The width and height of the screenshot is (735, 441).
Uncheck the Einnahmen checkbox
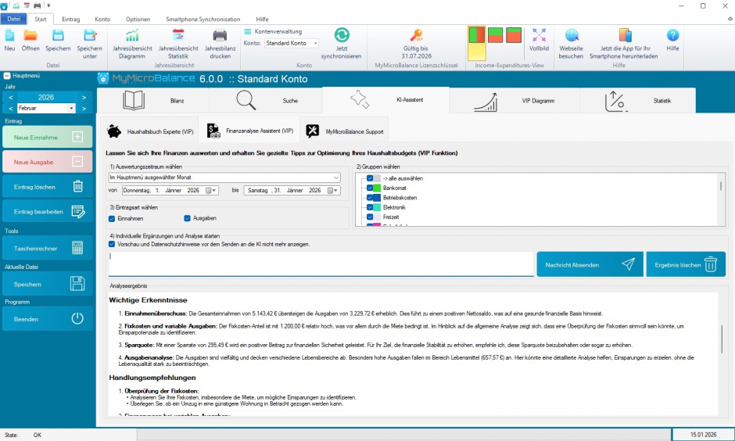[113, 218]
